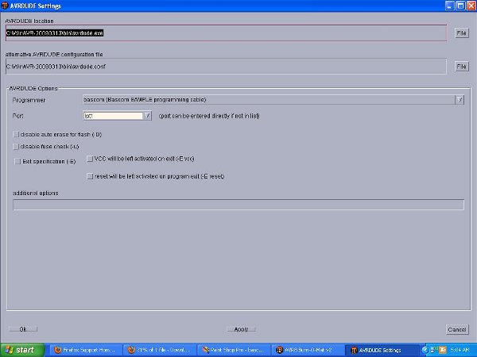
Task: Check the Exit specification (-E) box
Action: coord(17,162)
